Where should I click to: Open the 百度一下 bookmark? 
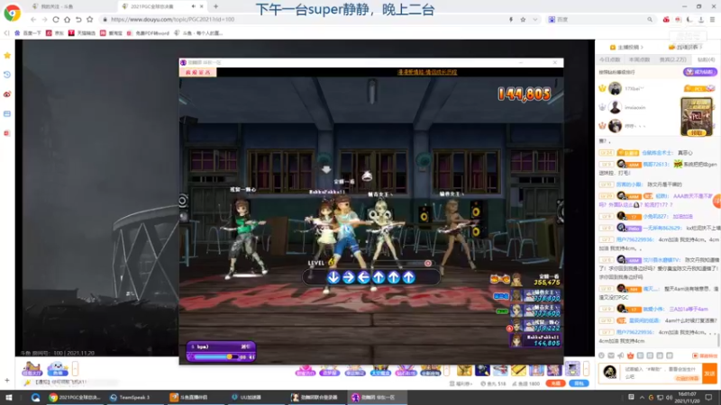pos(28,33)
